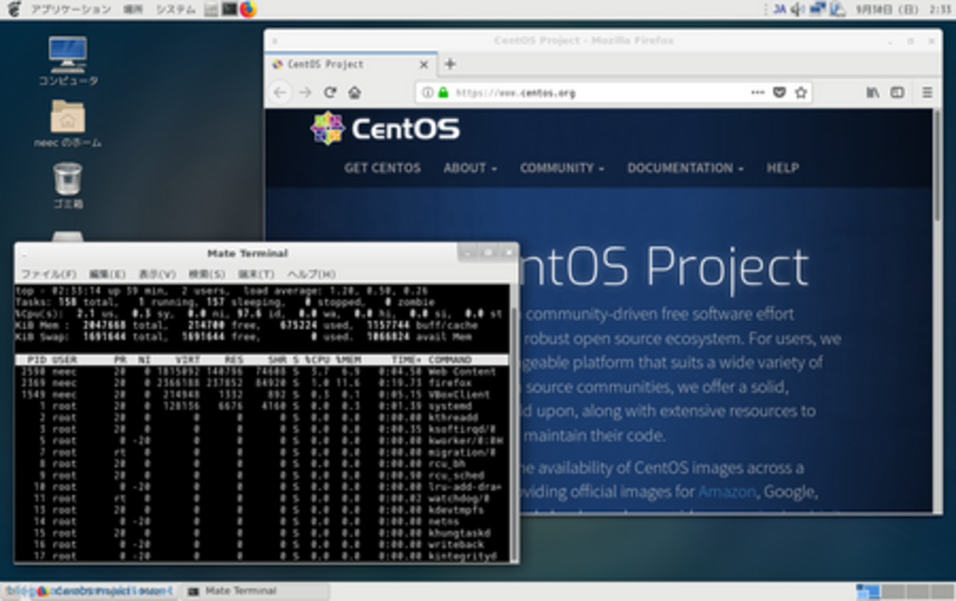Viewport: 956px width, 601px height.
Task: Open the Firefox hamburger menu
Action: pyautogui.click(x=927, y=93)
